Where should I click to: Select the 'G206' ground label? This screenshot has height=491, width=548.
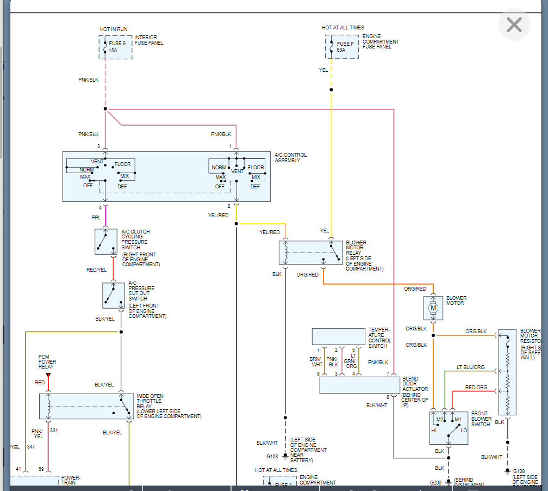435,483
